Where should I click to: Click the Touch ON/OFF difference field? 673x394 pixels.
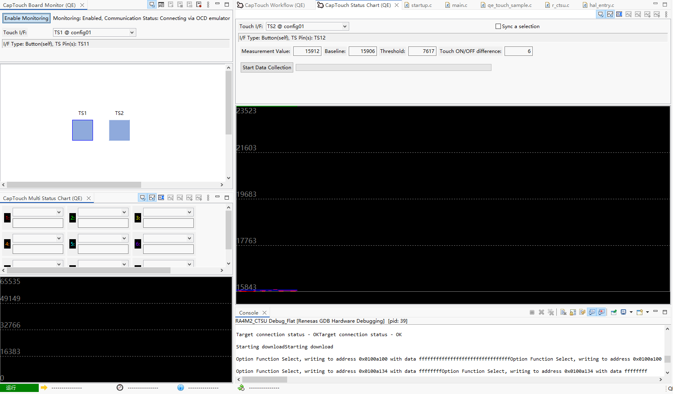[x=518, y=51]
